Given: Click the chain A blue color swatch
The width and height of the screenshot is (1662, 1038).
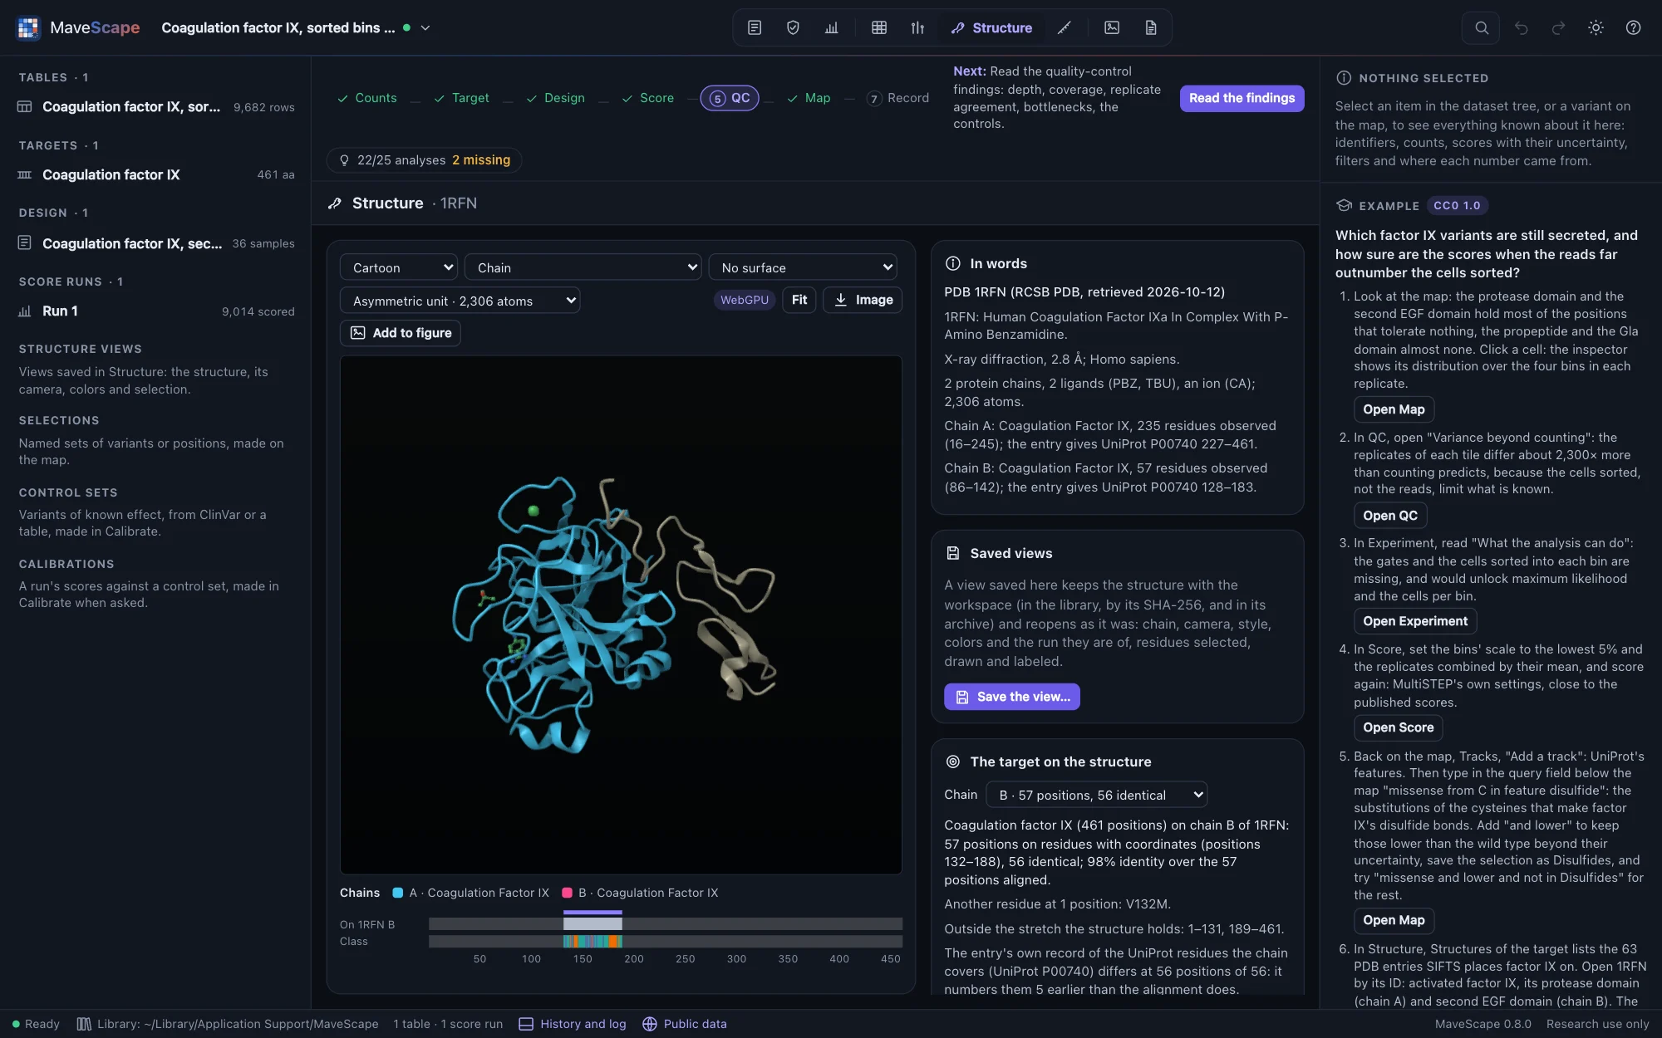Looking at the screenshot, I should pyautogui.click(x=398, y=893).
